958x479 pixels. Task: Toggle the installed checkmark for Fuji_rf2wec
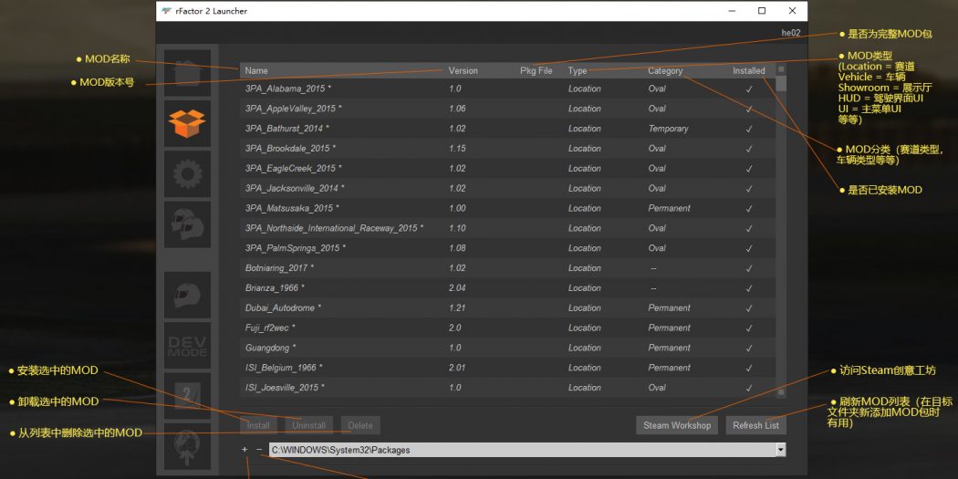coord(749,328)
